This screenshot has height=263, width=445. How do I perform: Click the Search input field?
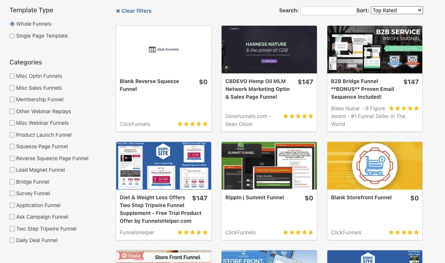[x=328, y=11]
